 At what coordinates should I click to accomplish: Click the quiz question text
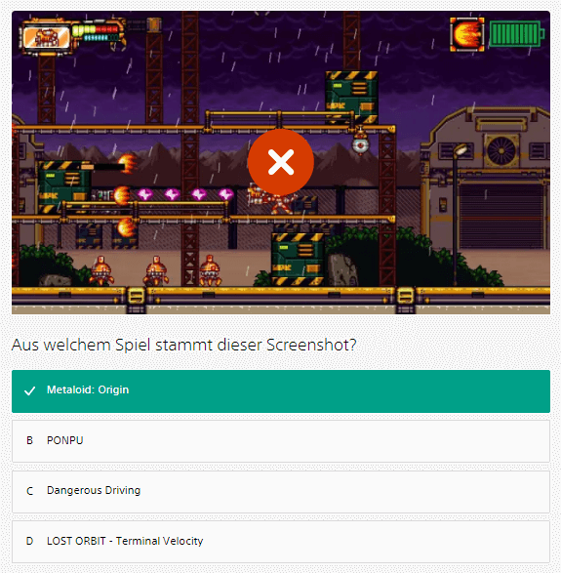[183, 345]
